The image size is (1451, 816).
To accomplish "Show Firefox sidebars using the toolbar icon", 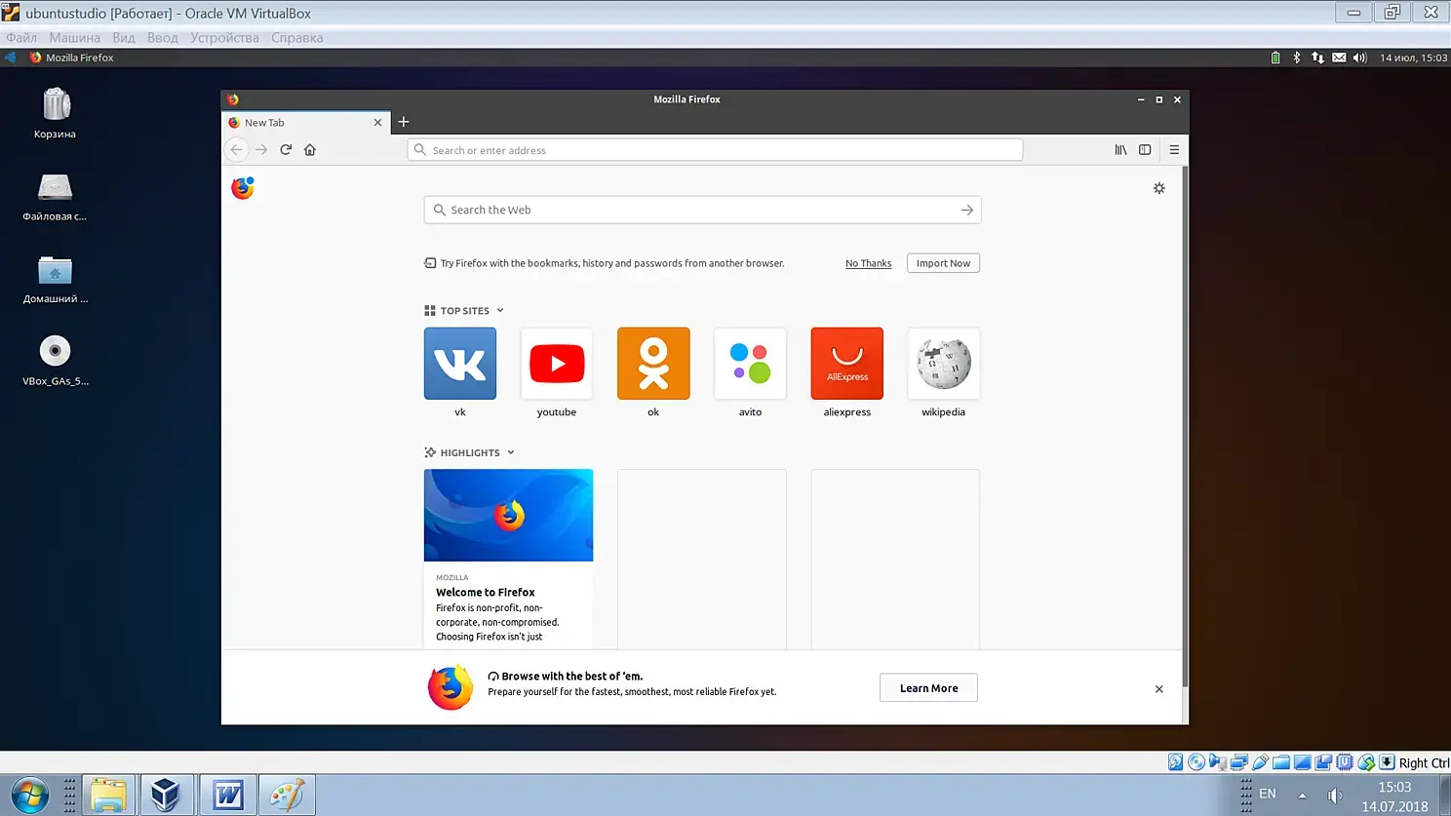I will tap(1145, 150).
